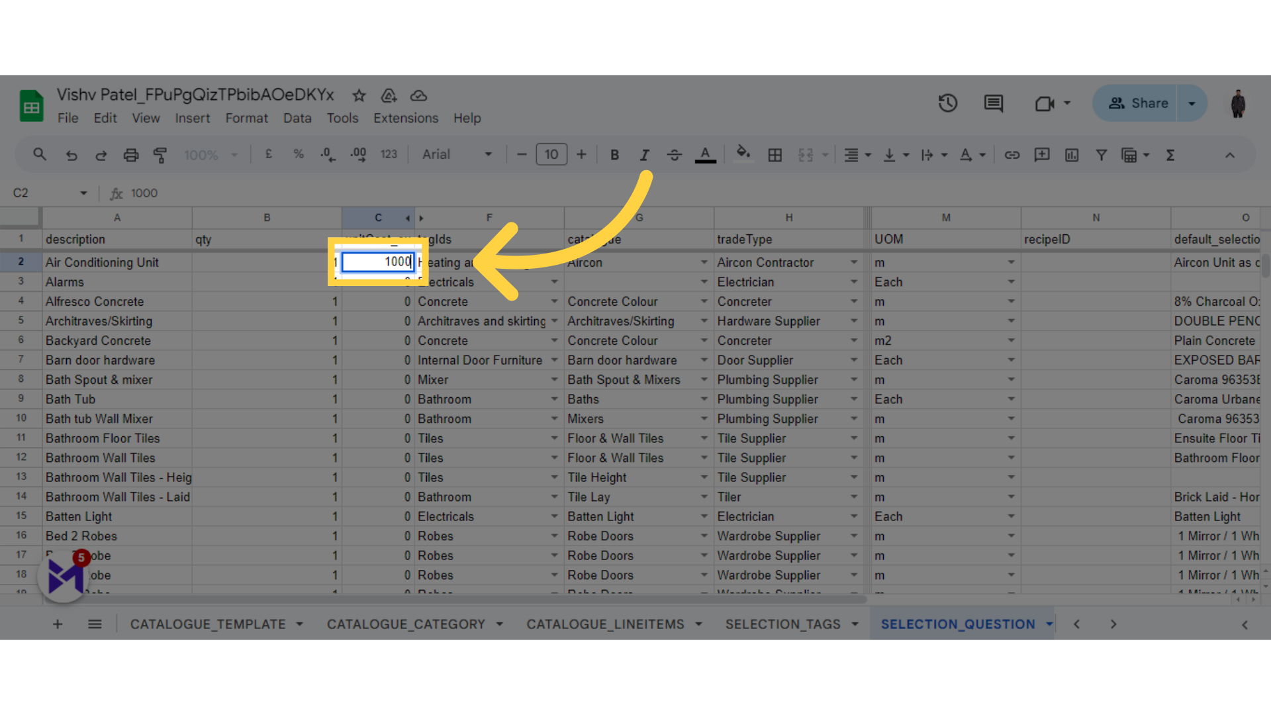Open the CATALOGUE_CATEGORY sheet tab
Screen dimensions: 1271x715
(x=407, y=625)
